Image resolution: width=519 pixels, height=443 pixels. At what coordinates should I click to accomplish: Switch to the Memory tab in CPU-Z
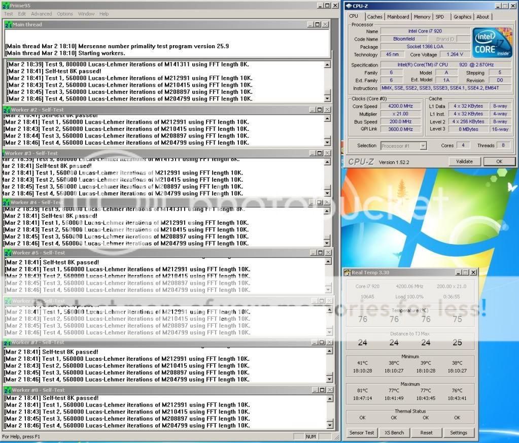coord(422,17)
